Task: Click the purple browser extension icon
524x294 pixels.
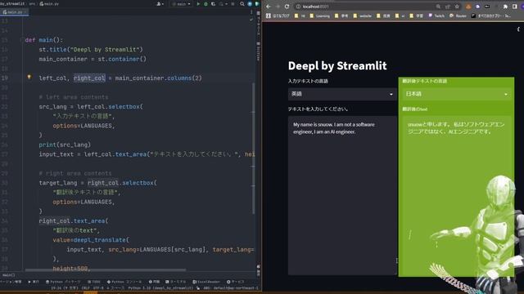Action: click(x=477, y=7)
